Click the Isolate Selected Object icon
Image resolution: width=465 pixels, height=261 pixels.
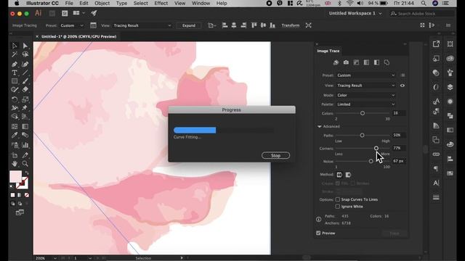[308, 25]
